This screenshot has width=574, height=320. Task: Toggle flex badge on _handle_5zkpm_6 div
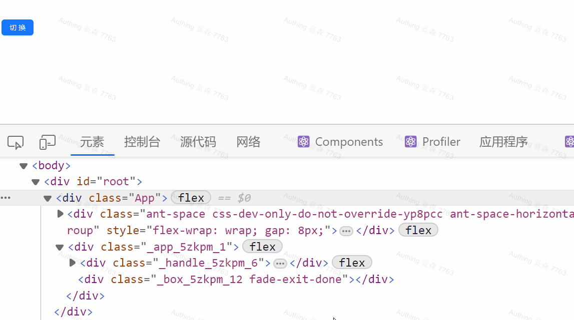[x=352, y=263]
